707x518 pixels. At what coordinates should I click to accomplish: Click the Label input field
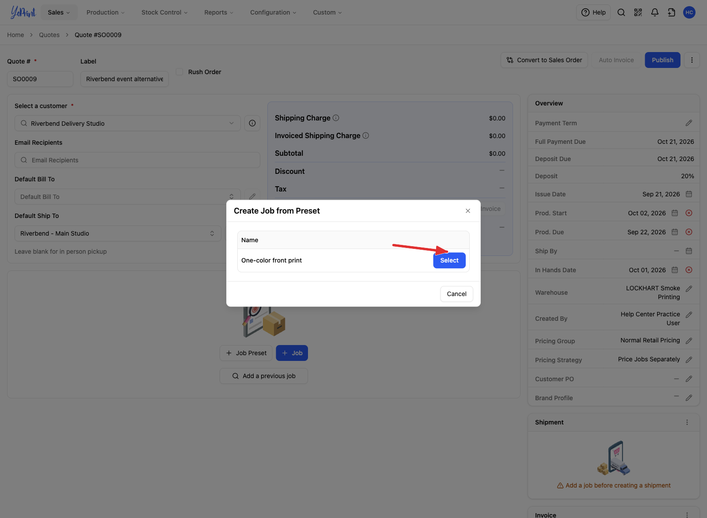pyautogui.click(x=125, y=79)
